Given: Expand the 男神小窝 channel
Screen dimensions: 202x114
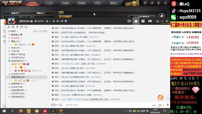Looking at the screenshot, I should 9,48.
